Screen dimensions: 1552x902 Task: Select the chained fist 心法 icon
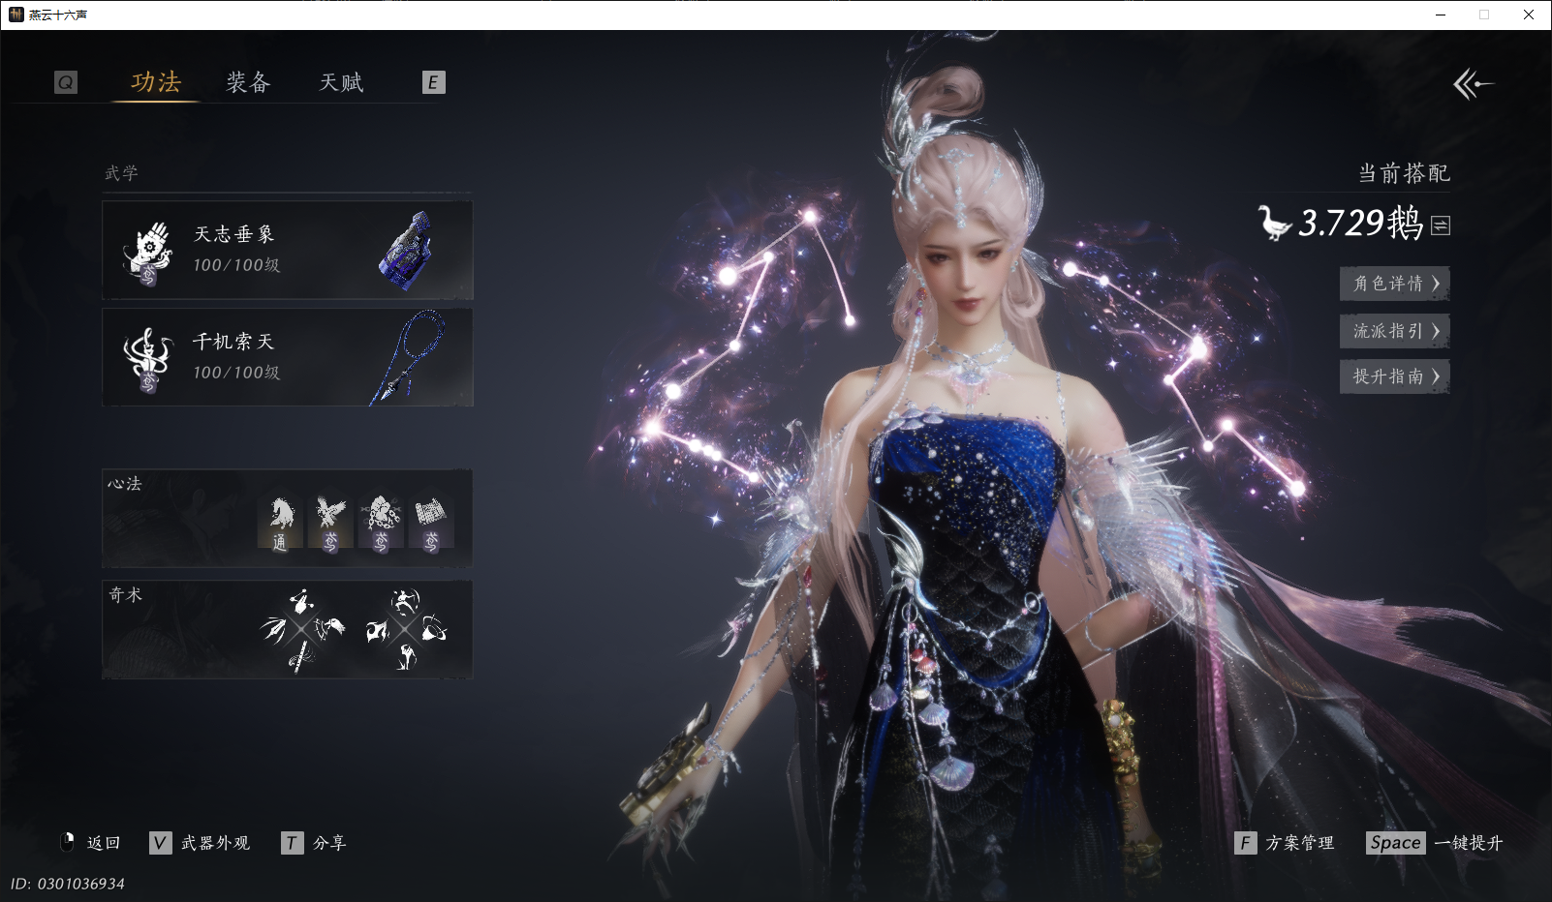381,523
